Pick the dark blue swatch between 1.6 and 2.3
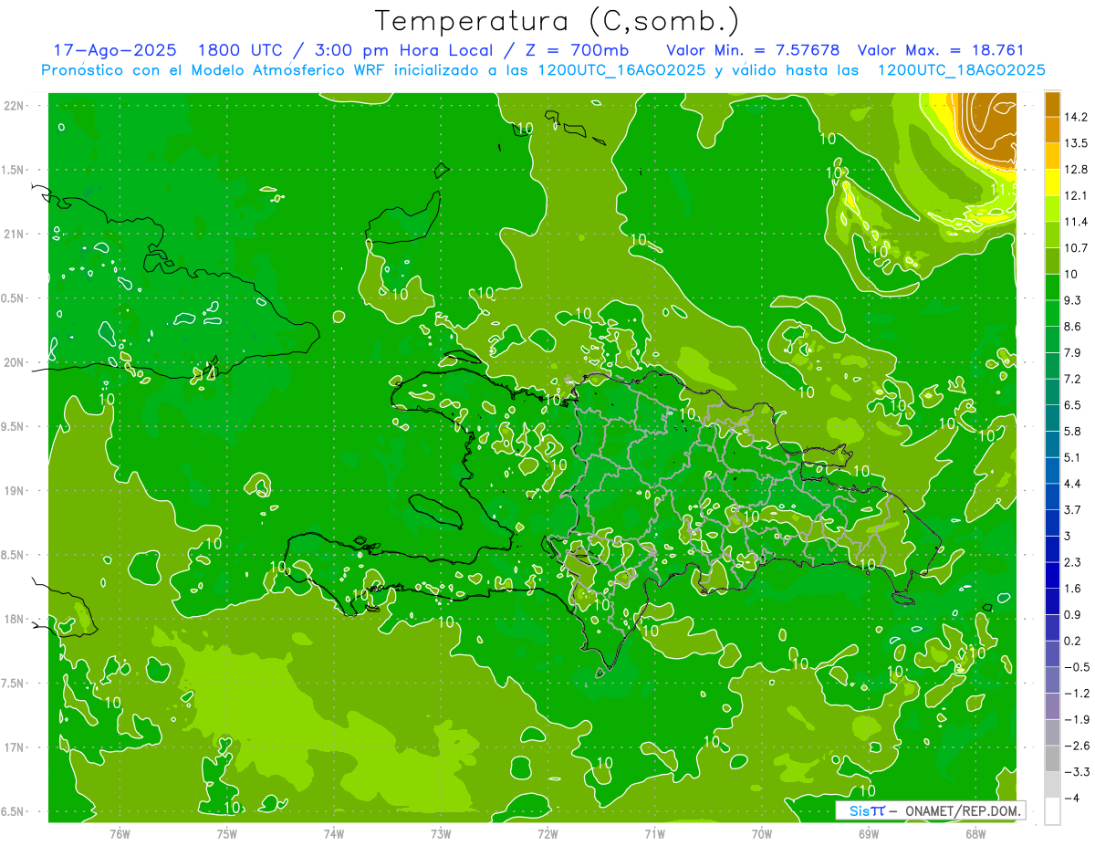The height and width of the screenshot is (846, 1095). point(1052,576)
